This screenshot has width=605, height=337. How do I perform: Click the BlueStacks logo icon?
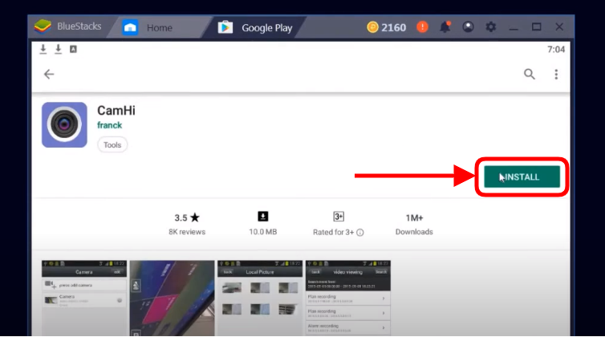(43, 26)
